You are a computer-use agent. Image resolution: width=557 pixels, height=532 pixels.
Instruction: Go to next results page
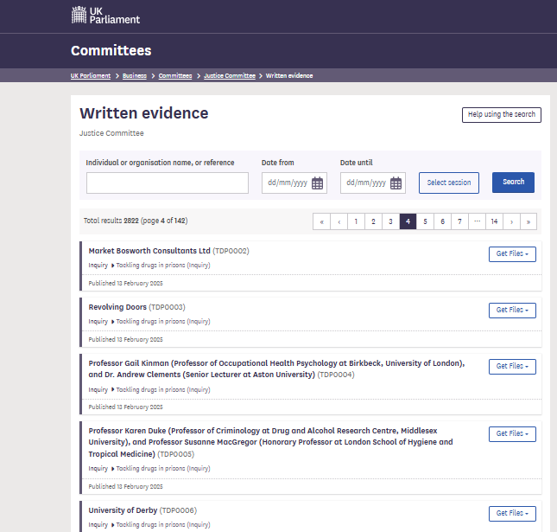point(511,221)
